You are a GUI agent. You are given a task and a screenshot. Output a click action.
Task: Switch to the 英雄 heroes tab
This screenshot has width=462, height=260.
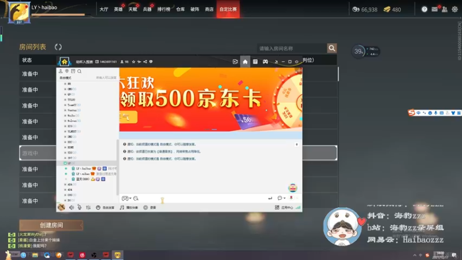(x=118, y=9)
